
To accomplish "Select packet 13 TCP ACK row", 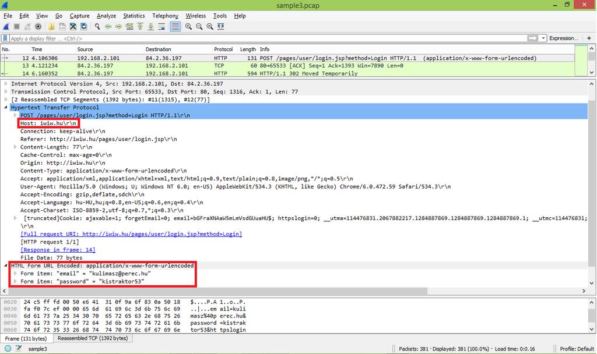I will point(287,66).
